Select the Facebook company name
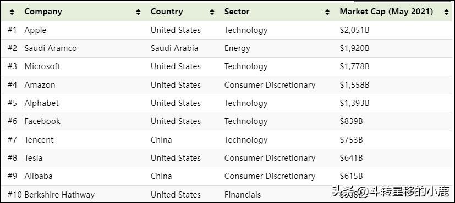This screenshot has width=455, height=203. pyautogui.click(x=42, y=121)
